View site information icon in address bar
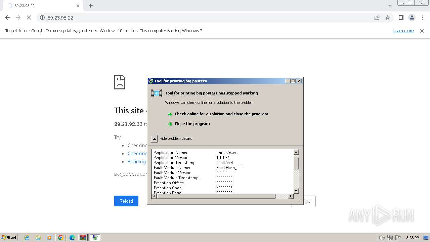 coord(42,17)
